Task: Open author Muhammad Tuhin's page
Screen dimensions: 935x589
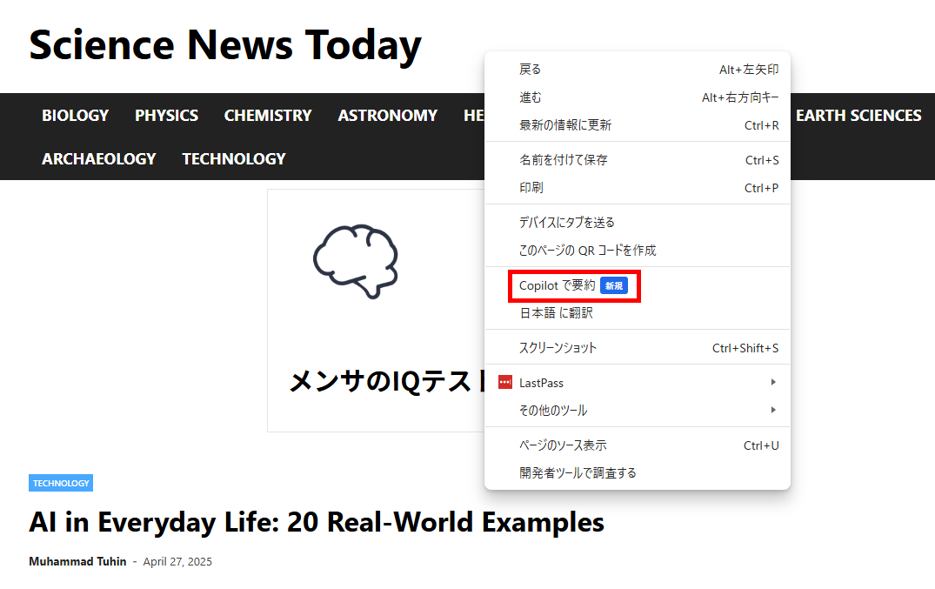Action: click(77, 561)
